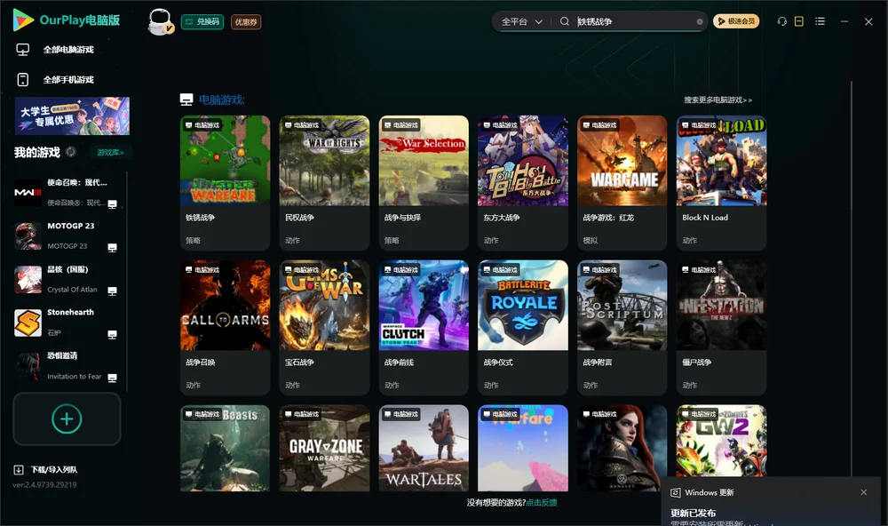
Task: Select 全部手机游戏 in sidebar
Action: click(68, 79)
